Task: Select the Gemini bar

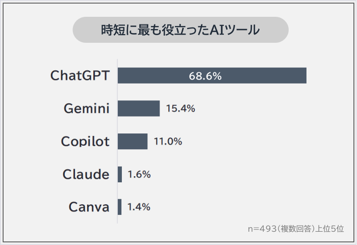Action: [x=139, y=108]
